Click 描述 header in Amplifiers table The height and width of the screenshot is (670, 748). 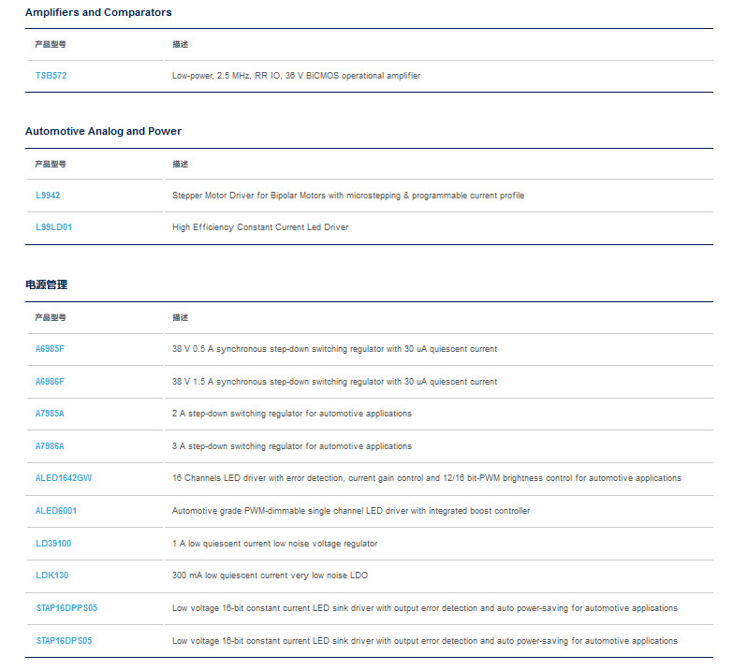(181, 44)
